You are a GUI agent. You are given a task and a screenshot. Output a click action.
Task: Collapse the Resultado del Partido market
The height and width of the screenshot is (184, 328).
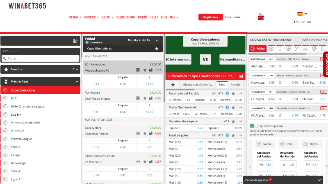click(241, 94)
